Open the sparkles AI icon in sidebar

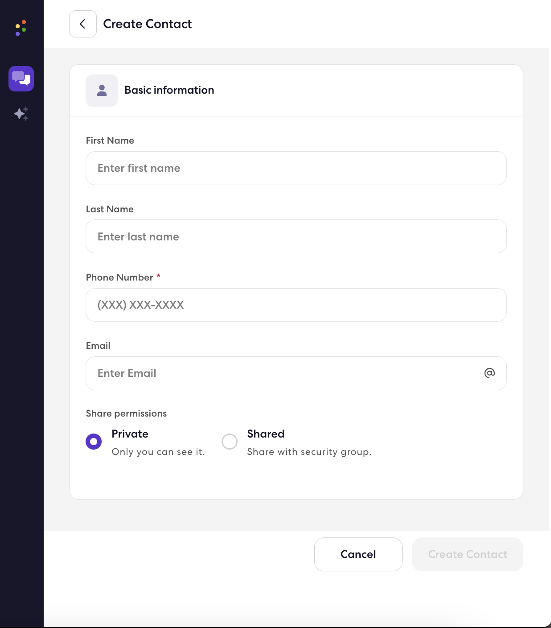pos(21,114)
